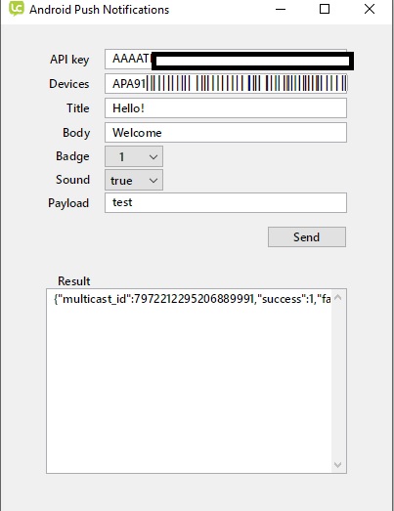The image size is (394, 511).
Task: Click the scroll-down arrow in Result box
Action: tap(338, 464)
